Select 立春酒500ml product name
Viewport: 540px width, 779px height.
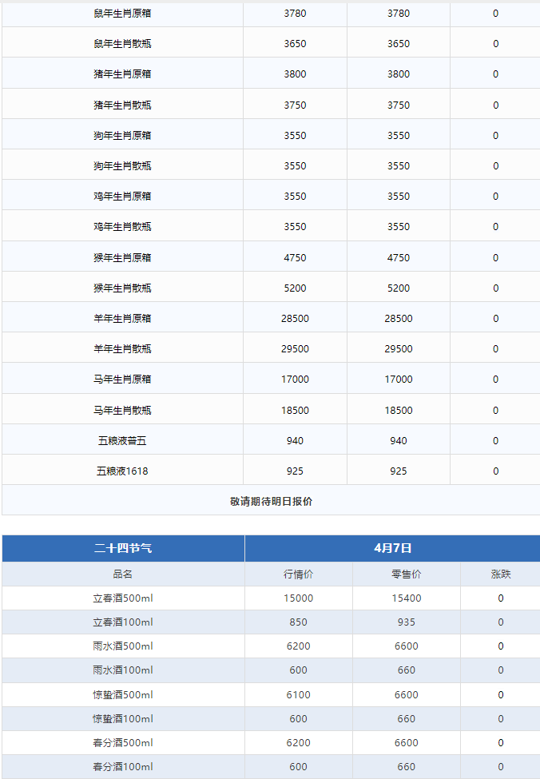coord(123,598)
